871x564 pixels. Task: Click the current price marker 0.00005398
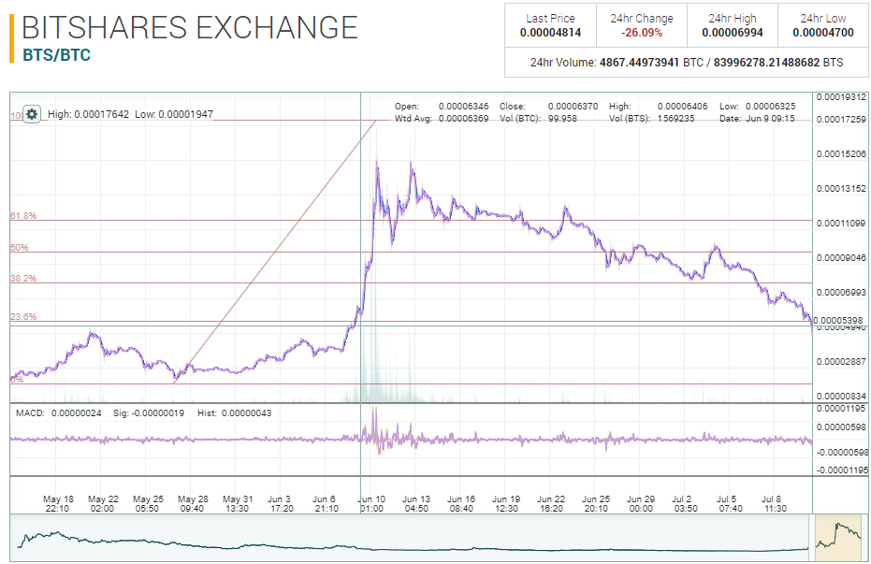click(x=838, y=320)
